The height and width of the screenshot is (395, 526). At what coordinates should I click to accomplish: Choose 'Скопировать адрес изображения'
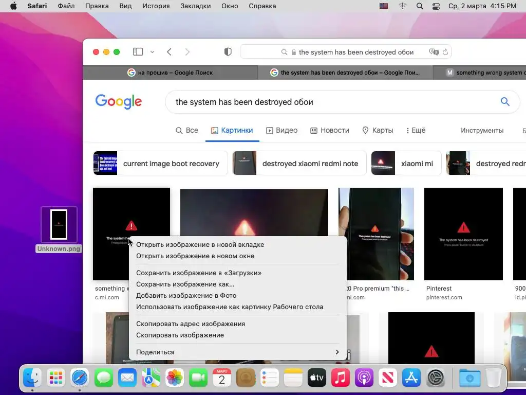pos(237,324)
